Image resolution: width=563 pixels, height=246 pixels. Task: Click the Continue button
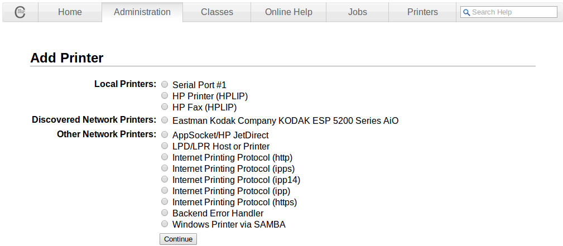178,239
